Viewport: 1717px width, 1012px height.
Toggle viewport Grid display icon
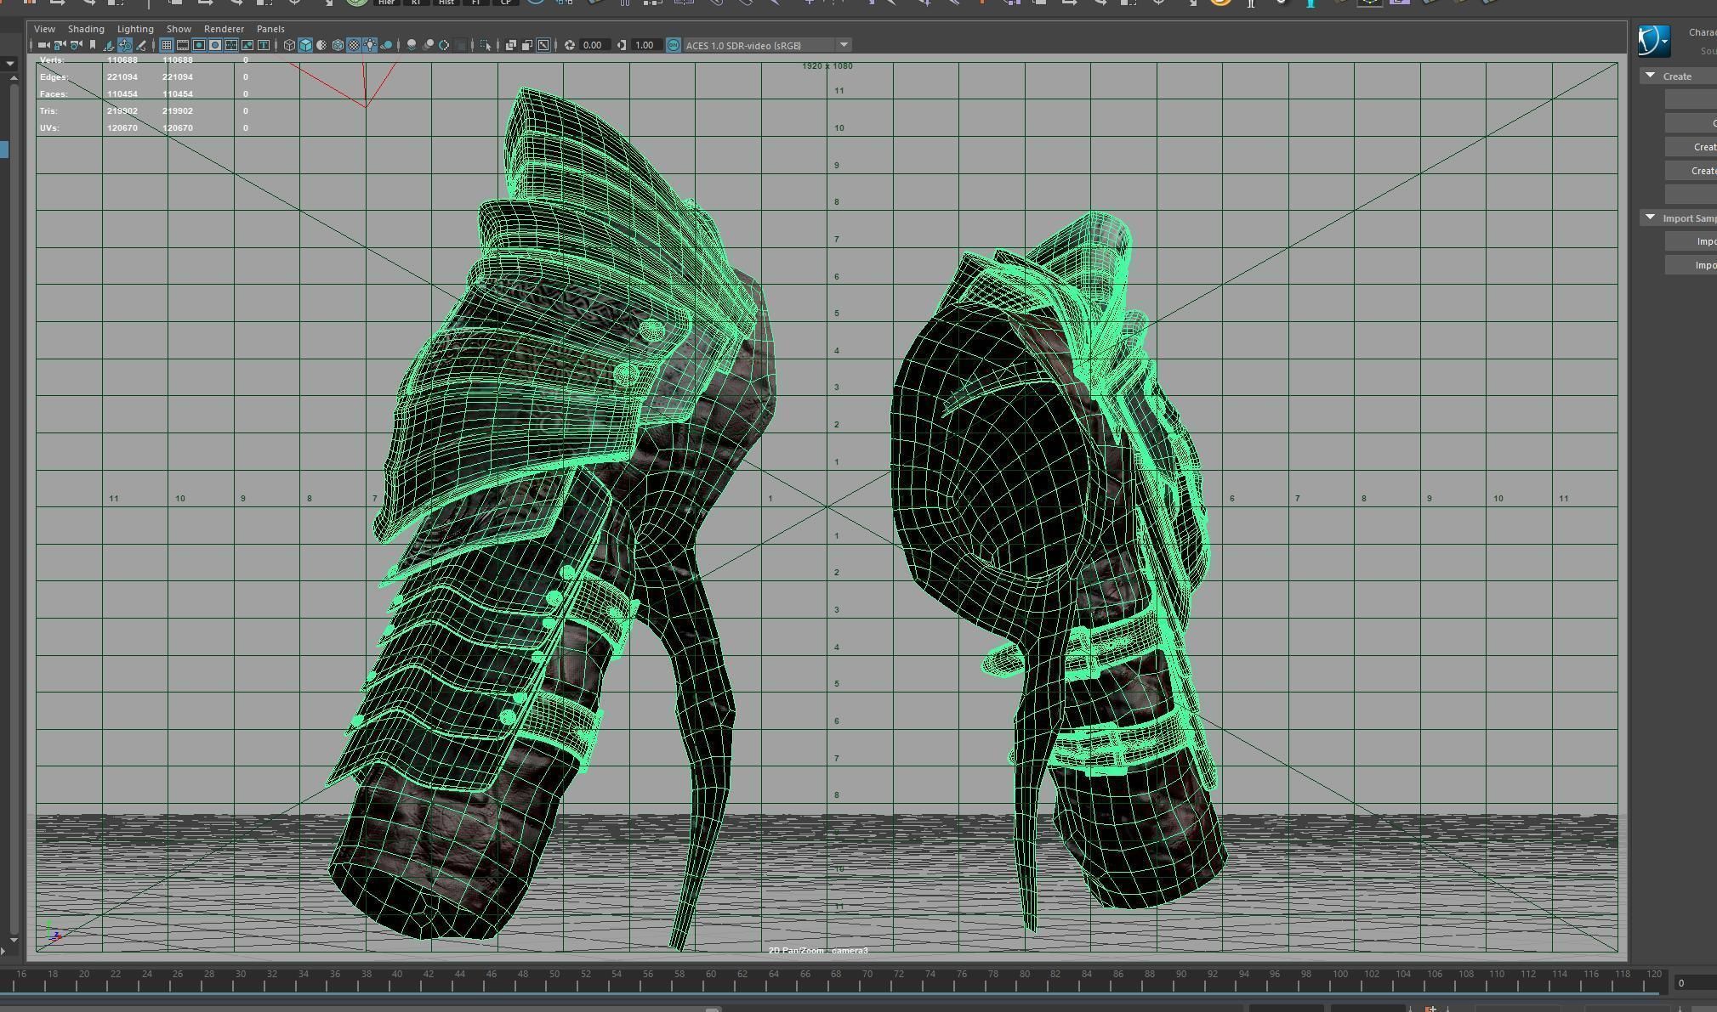pyautogui.click(x=167, y=45)
